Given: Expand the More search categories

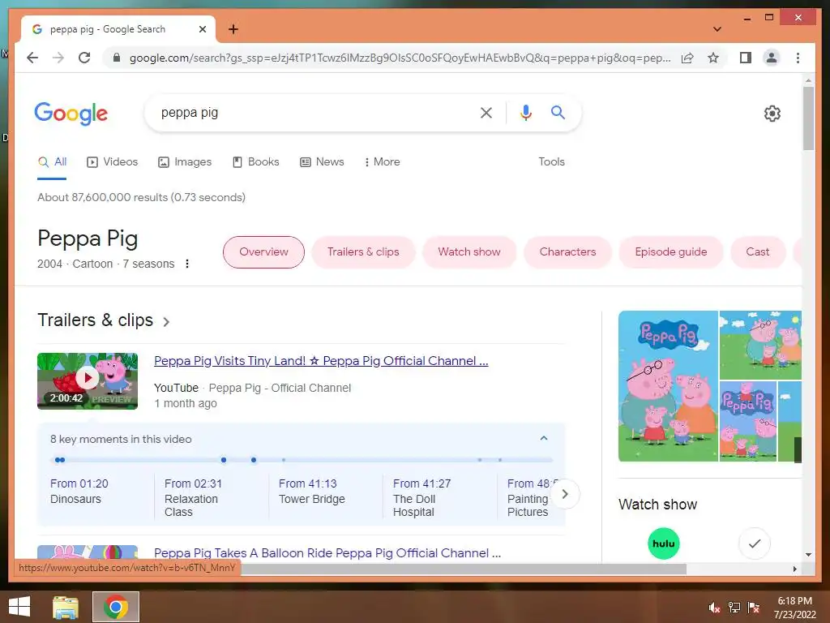Looking at the screenshot, I should [383, 162].
